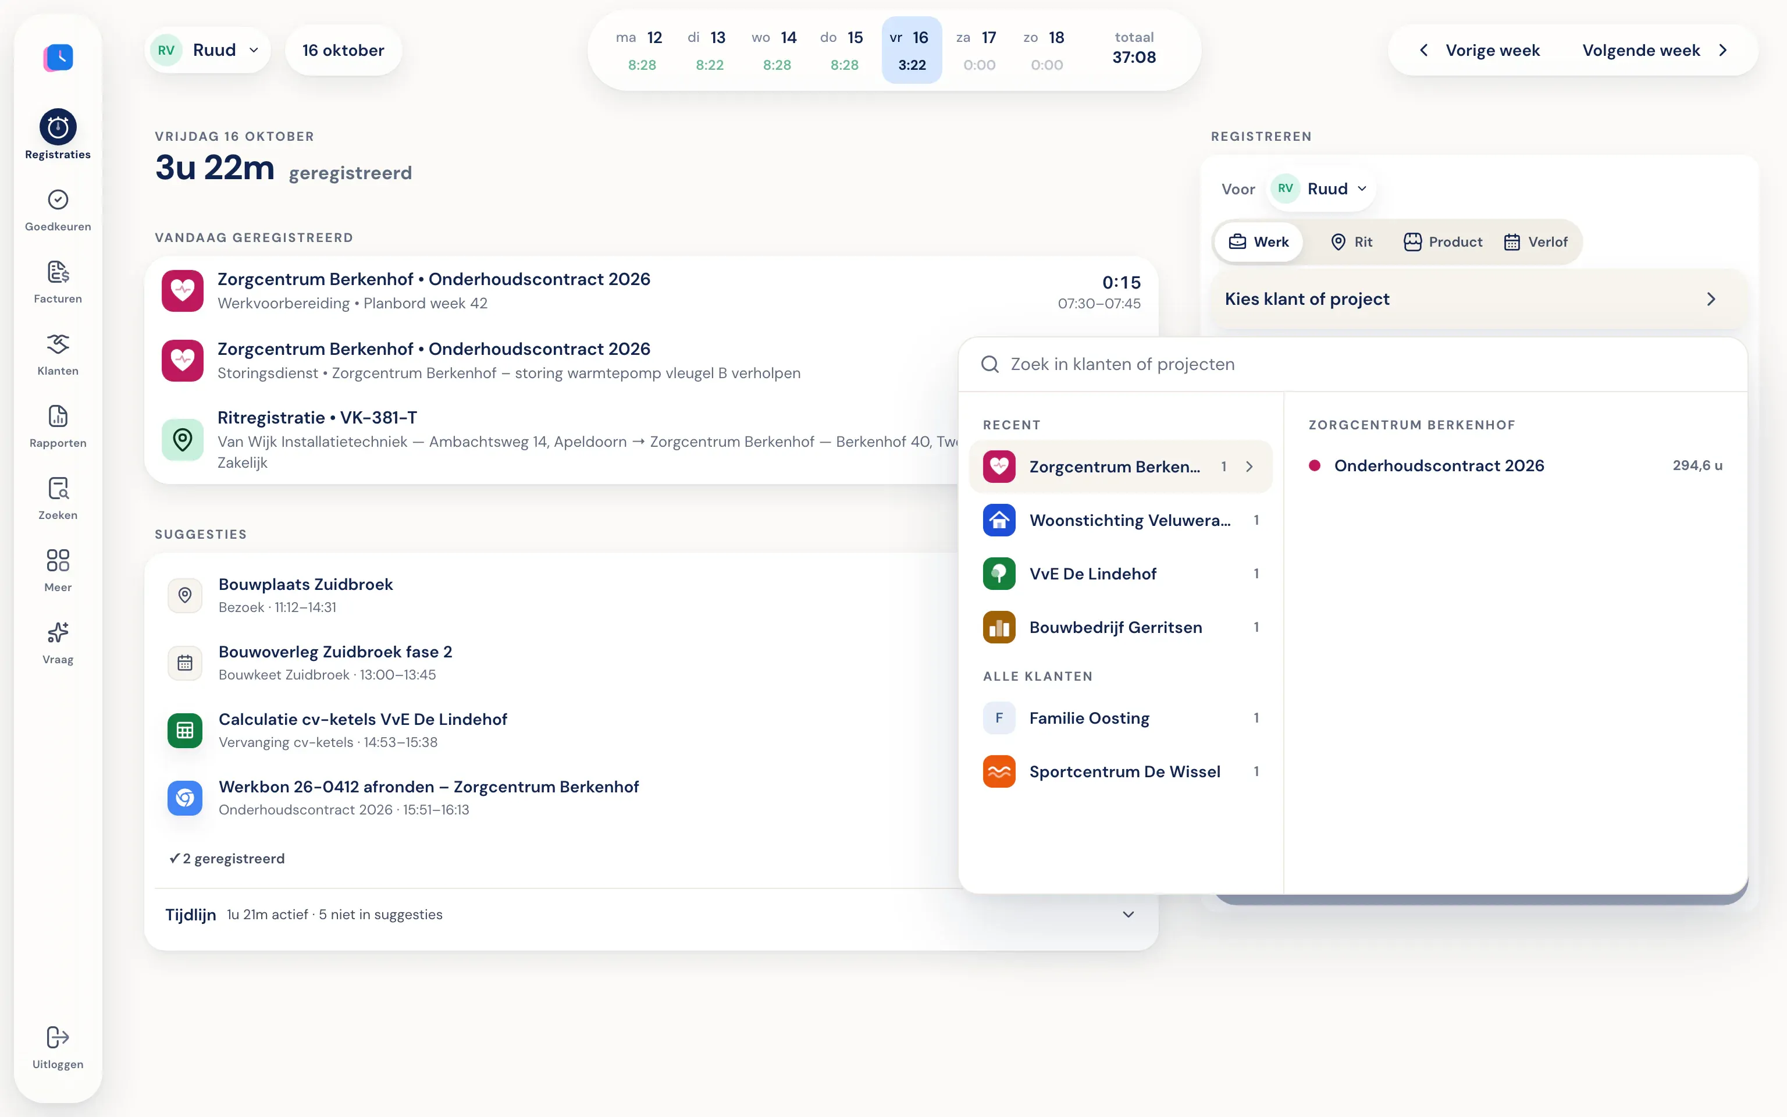Click the Zoek in klanten of projecten field

[1353, 364]
